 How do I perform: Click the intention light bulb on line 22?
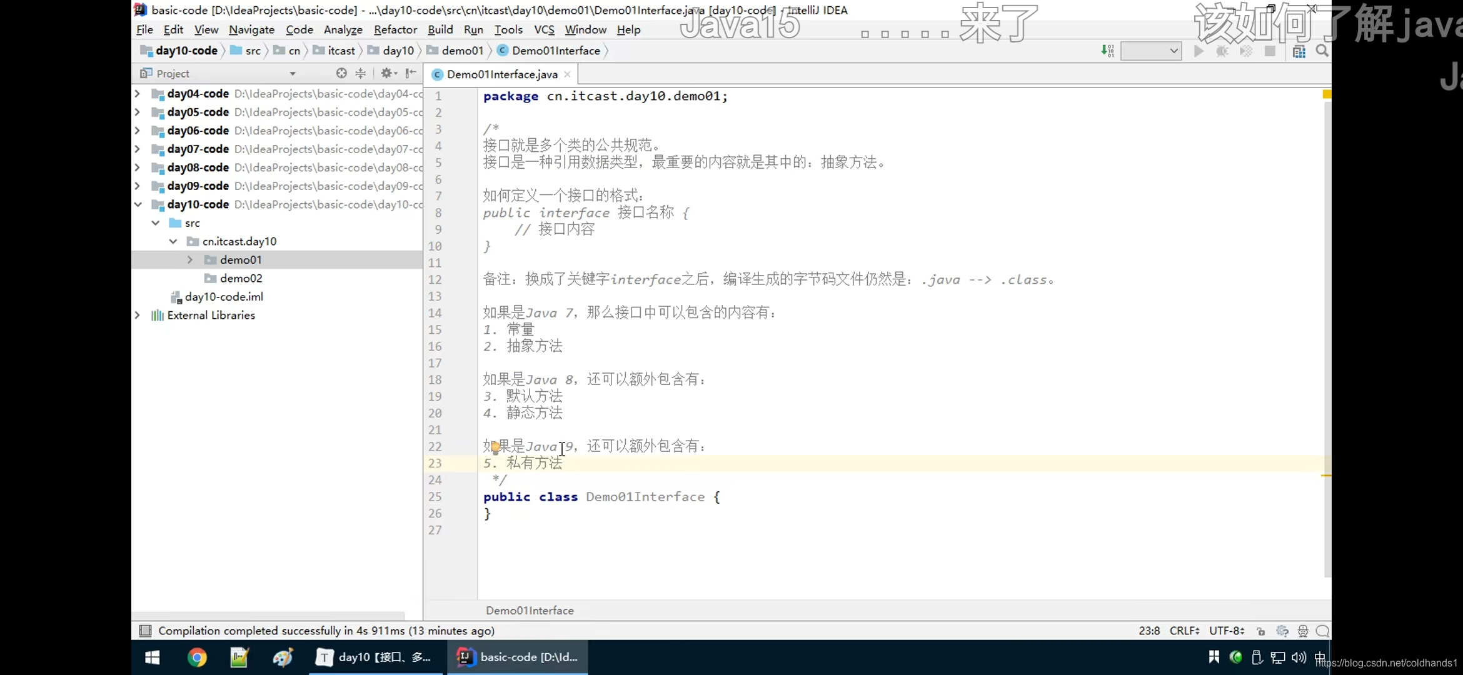point(495,447)
